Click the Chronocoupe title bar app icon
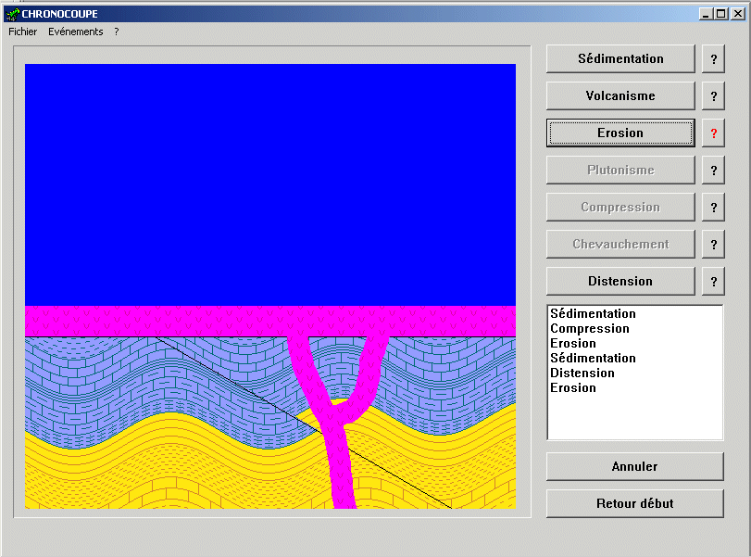 12,14
